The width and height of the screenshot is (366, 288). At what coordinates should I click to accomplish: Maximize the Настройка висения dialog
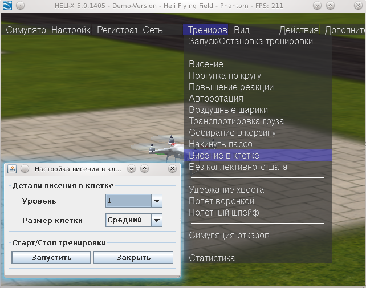tap(144, 168)
